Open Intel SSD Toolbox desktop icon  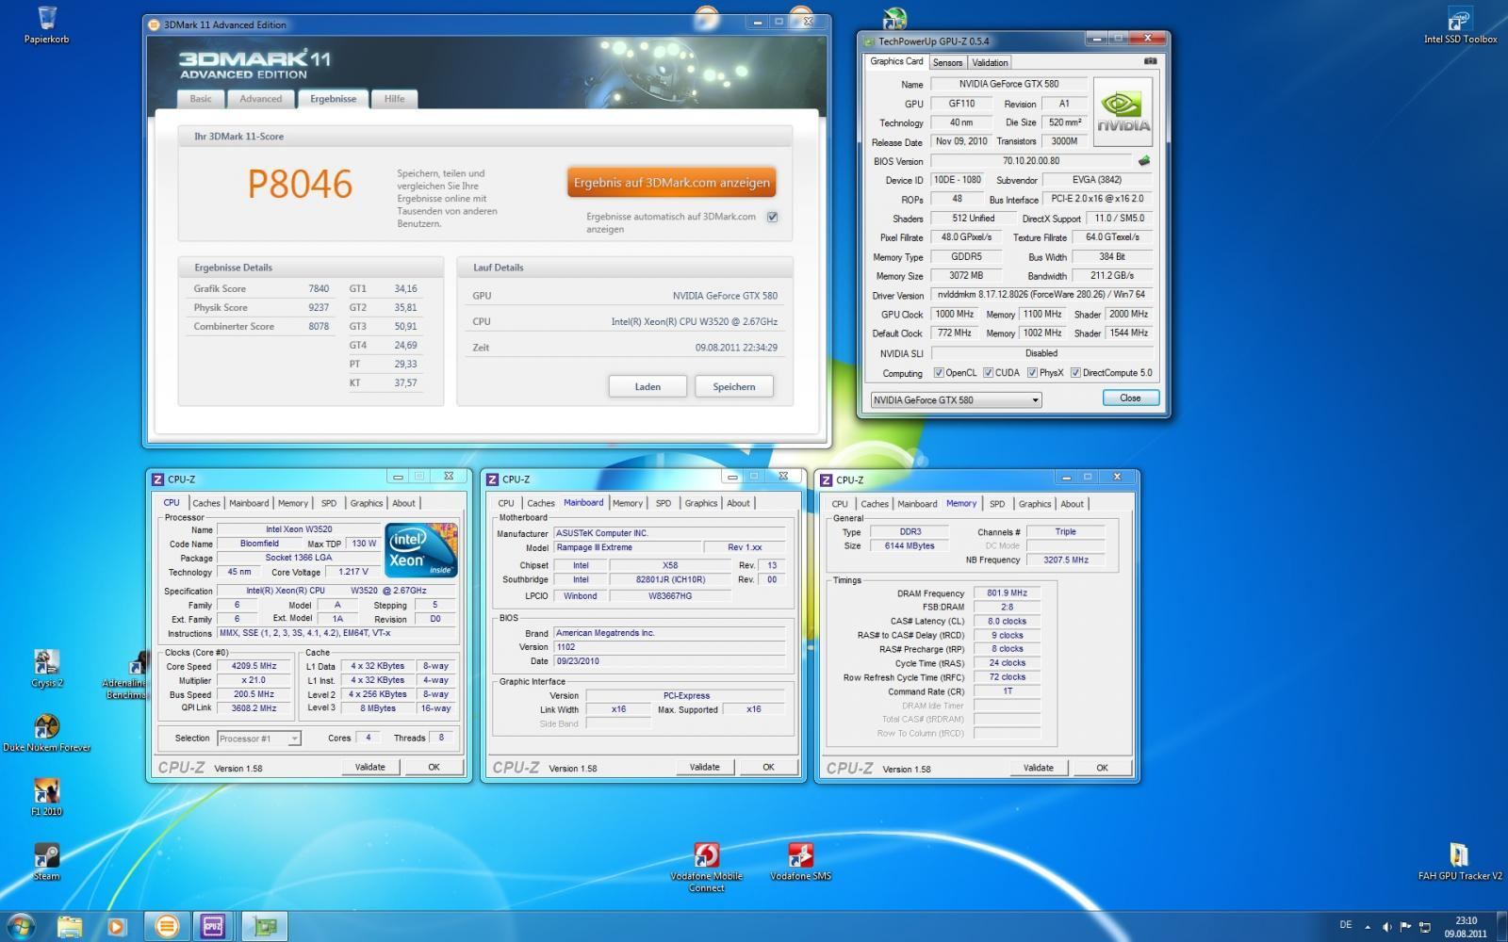click(x=1460, y=24)
